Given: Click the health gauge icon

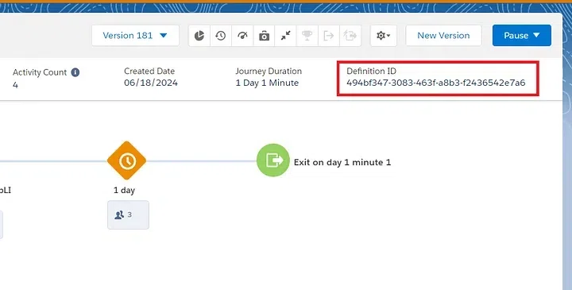Looking at the screenshot, I should 242,36.
